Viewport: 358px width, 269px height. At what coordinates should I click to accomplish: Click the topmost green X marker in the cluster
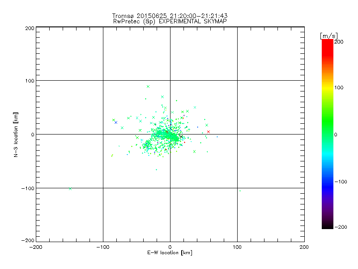[x=148, y=87]
